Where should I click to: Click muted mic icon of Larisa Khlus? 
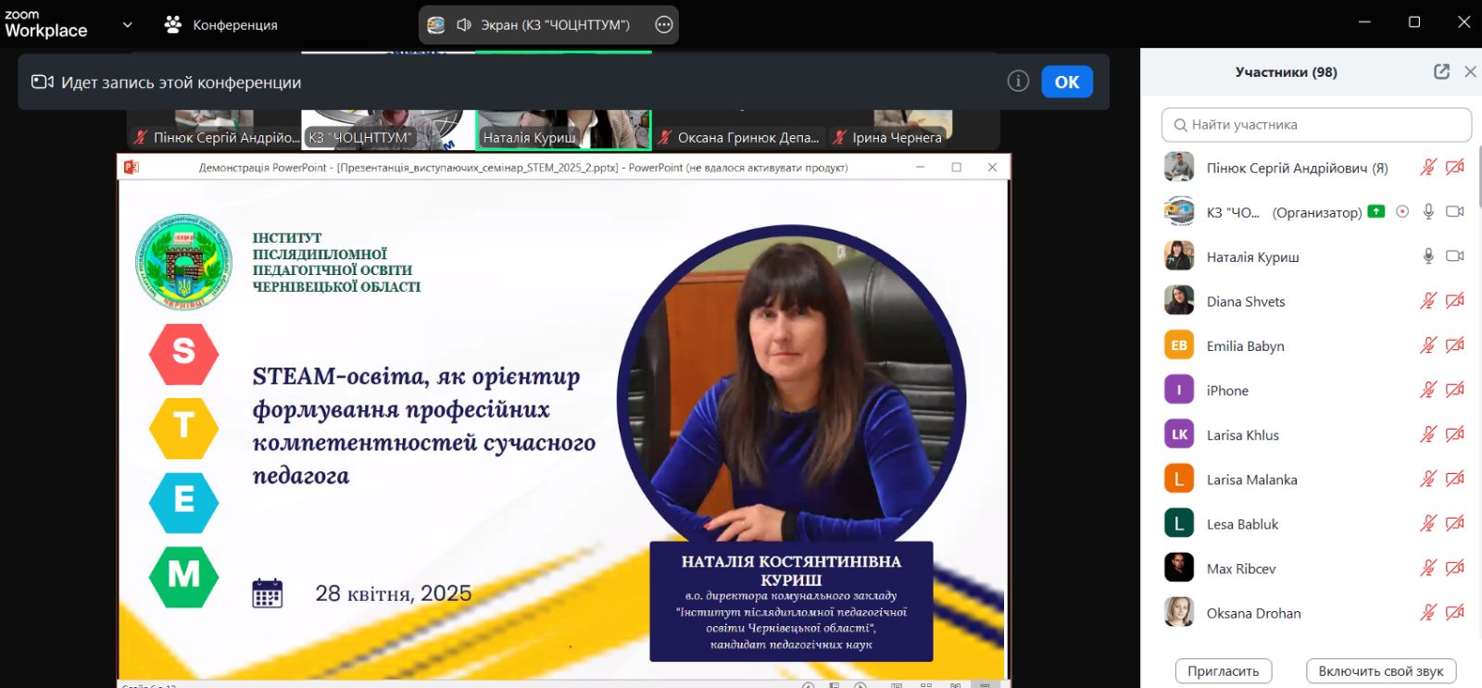(x=1428, y=434)
